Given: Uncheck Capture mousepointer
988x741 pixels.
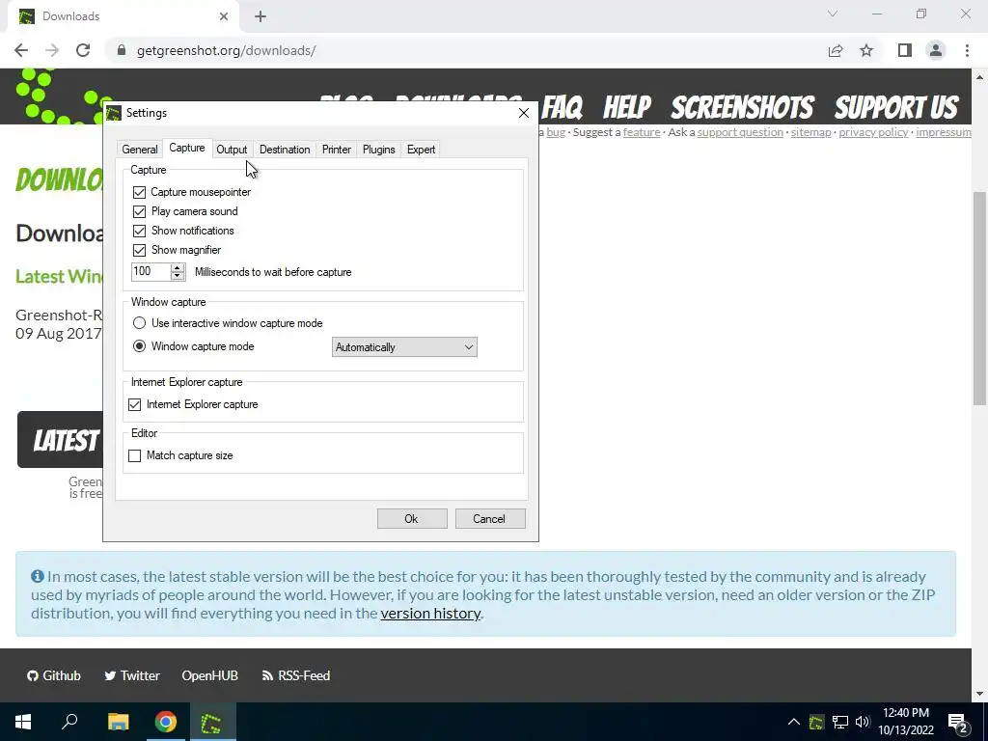Looking at the screenshot, I should point(139,192).
